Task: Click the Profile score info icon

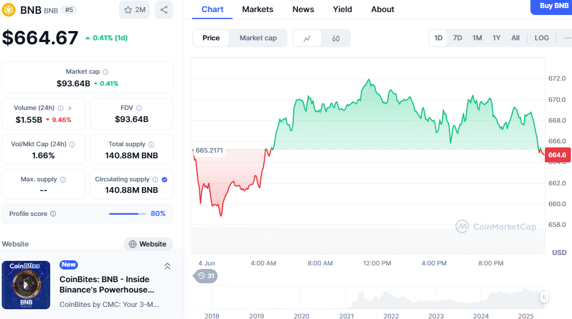Action: point(53,214)
